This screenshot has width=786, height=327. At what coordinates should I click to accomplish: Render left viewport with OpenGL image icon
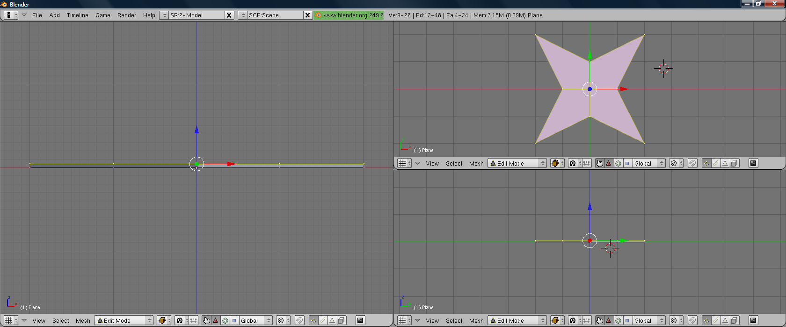tap(360, 320)
